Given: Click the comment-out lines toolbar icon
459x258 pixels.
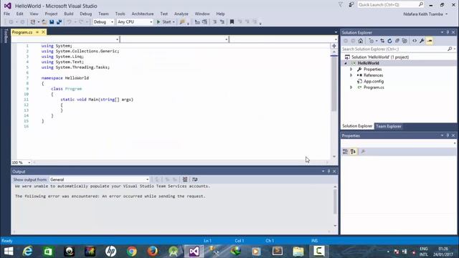Looking at the screenshot, I should click(214, 22).
